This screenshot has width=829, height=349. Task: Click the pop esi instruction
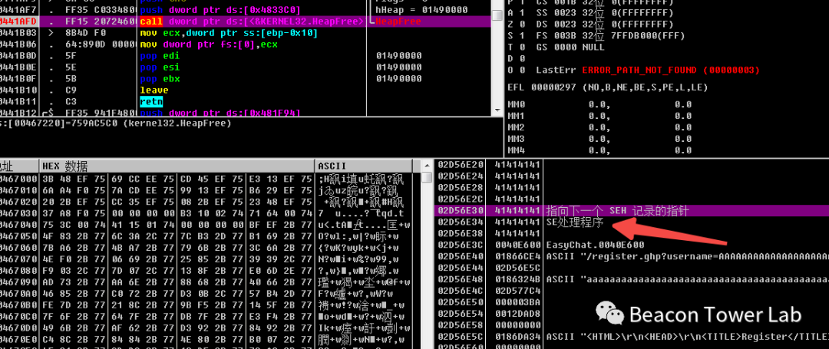[160, 67]
